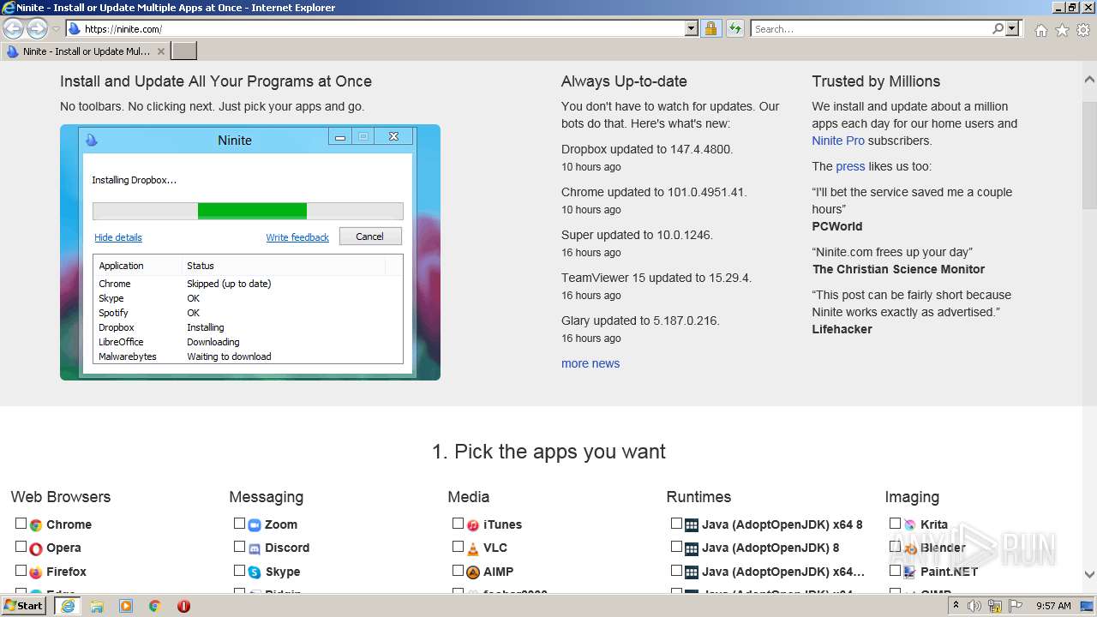Image resolution: width=1097 pixels, height=617 pixels.
Task: Open the Home page icon
Action: pyautogui.click(x=1040, y=30)
